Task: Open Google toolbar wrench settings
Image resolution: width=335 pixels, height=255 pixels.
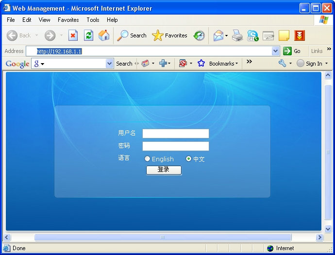Action: pos(282,63)
